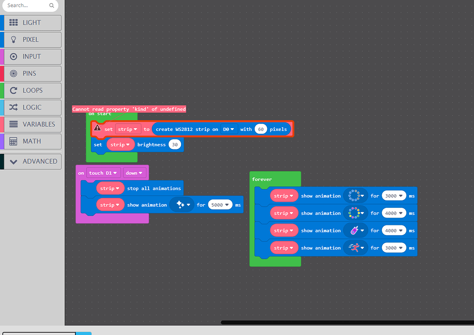Screen dimensions: 474x335
Task: Open the 5000 ms duration dropdown
Action: point(220,205)
